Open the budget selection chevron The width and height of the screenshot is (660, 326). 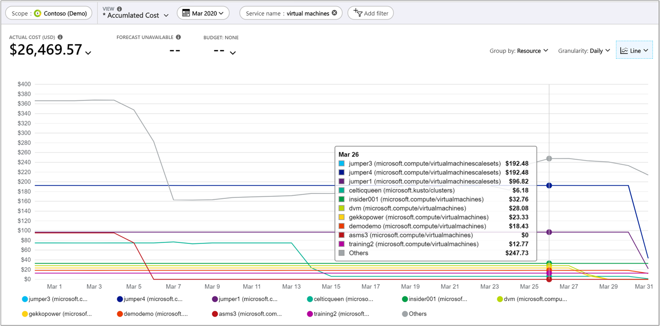click(233, 53)
